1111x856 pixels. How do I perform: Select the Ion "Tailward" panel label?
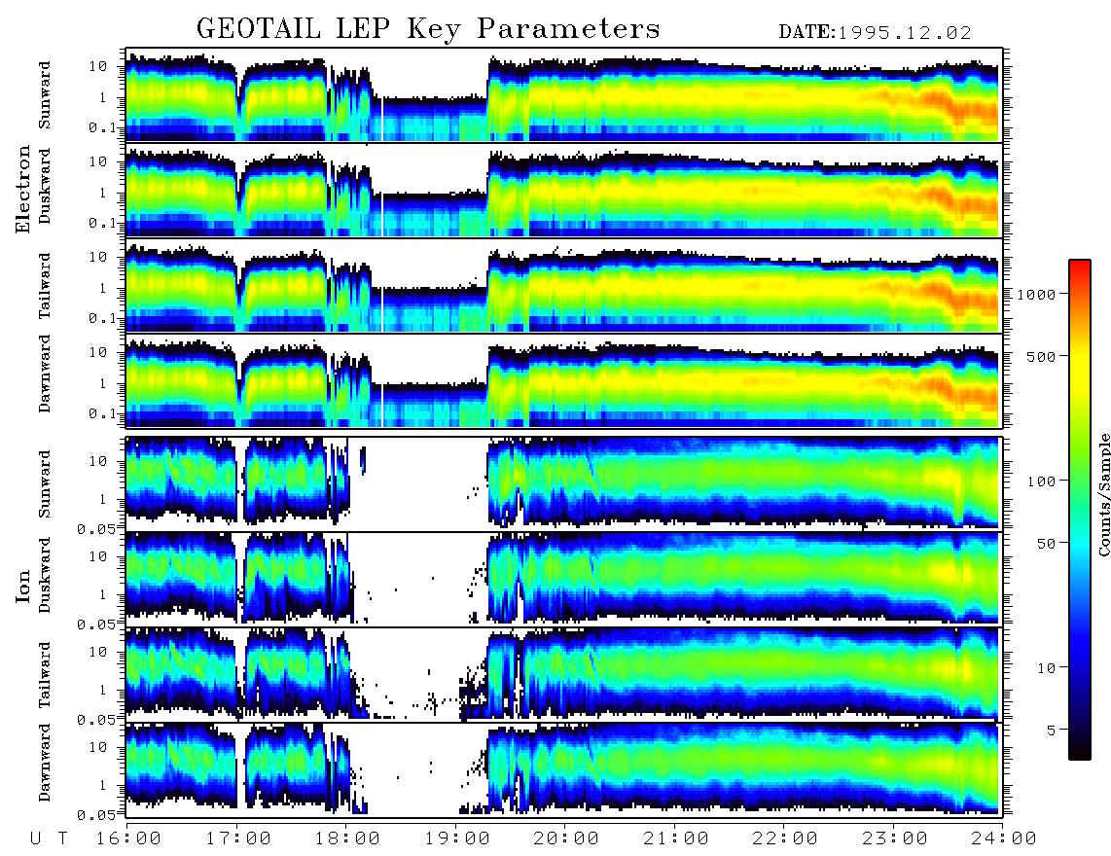click(45, 675)
